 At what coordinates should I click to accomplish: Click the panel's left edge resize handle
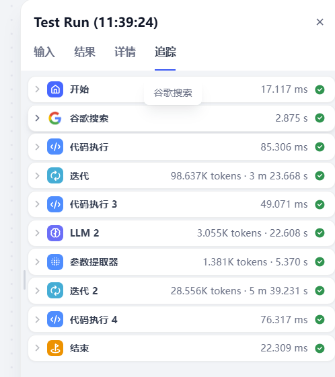[24, 280]
